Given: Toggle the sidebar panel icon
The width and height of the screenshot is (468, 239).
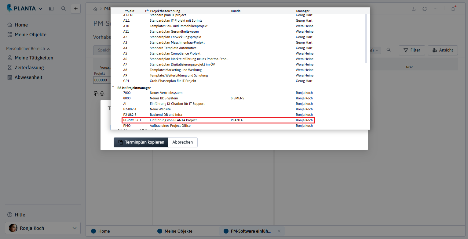Looking at the screenshot, I should click(x=51, y=9).
